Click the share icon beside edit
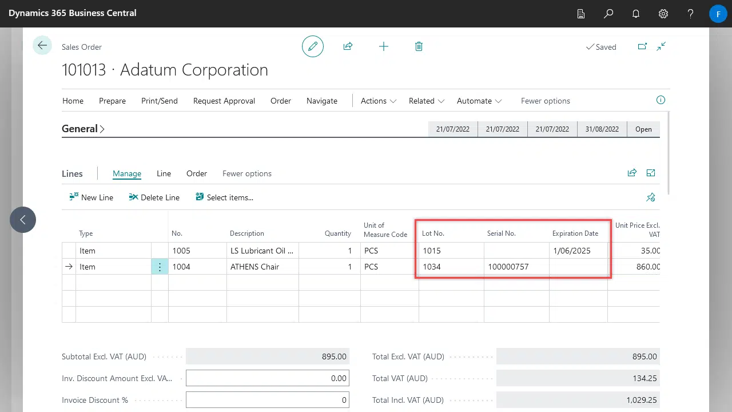 coord(348,46)
